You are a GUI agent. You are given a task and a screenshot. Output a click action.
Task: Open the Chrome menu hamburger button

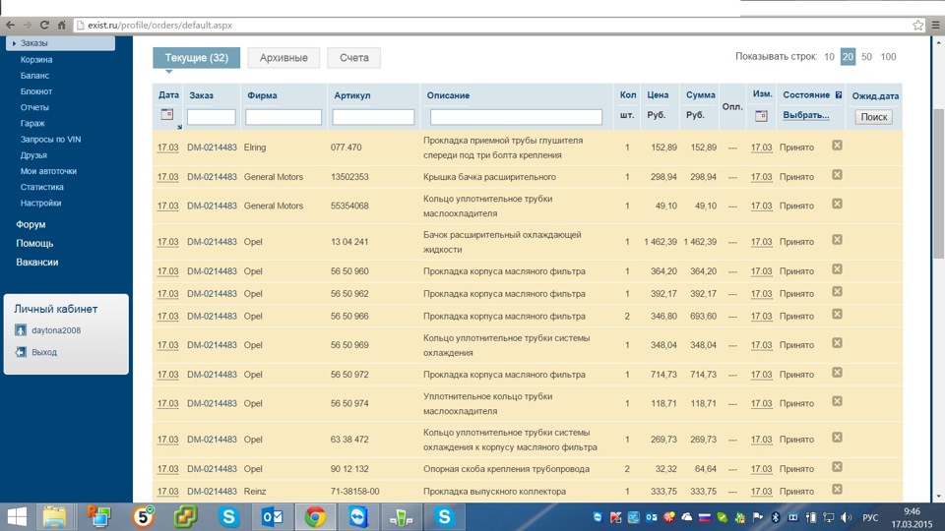[x=934, y=25]
